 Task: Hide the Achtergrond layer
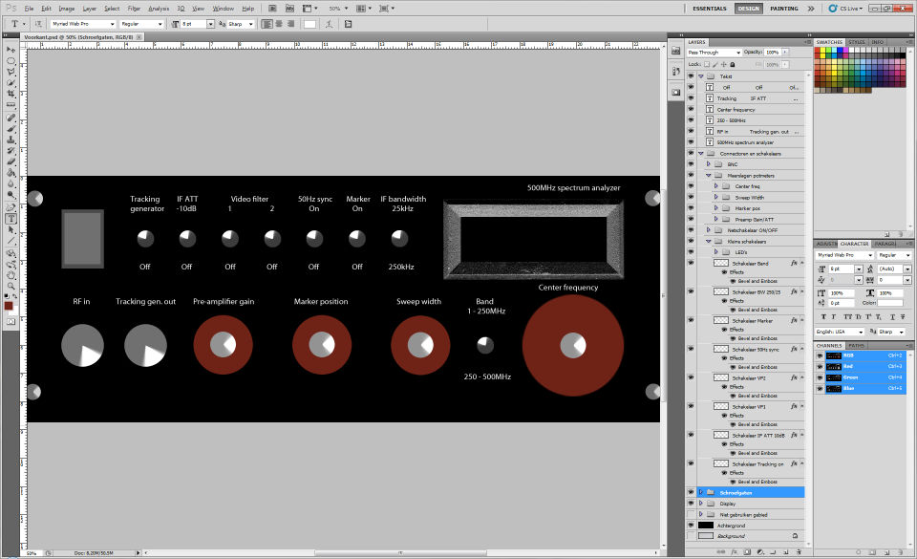coord(691,525)
